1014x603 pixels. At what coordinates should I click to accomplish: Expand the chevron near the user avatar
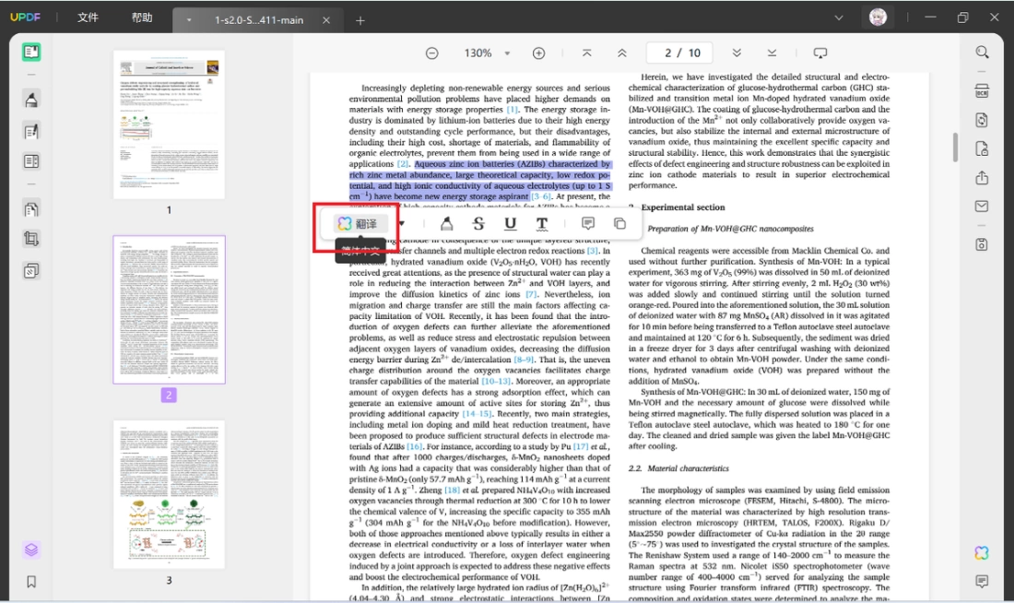pyautogui.click(x=839, y=18)
